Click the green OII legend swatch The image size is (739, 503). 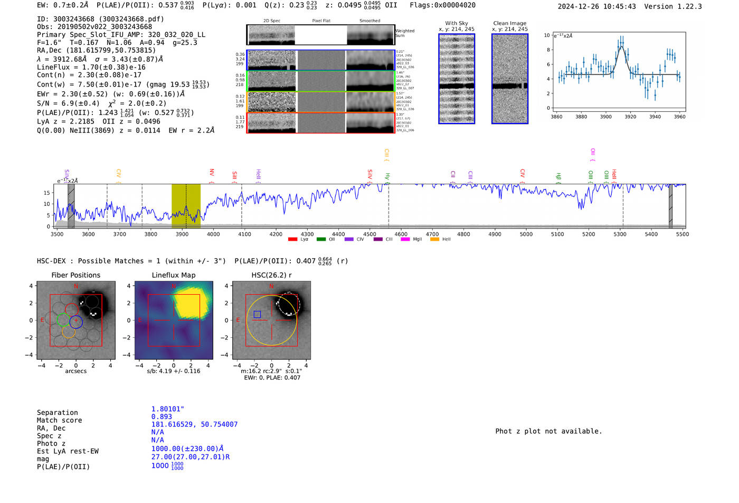click(x=321, y=240)
